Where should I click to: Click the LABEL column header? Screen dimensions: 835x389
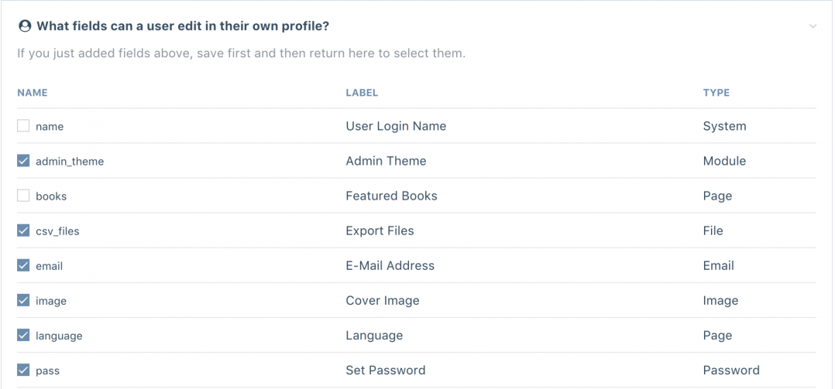click(363, 93)
